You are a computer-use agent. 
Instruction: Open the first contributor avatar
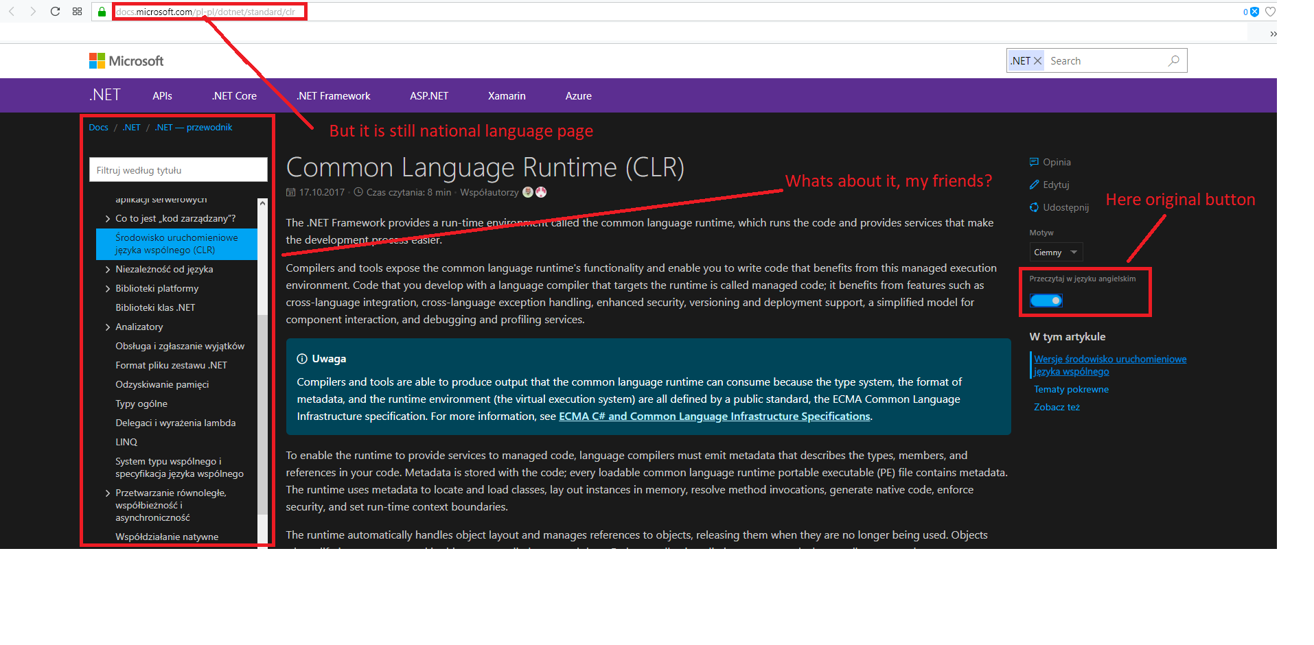click(527, 192)
